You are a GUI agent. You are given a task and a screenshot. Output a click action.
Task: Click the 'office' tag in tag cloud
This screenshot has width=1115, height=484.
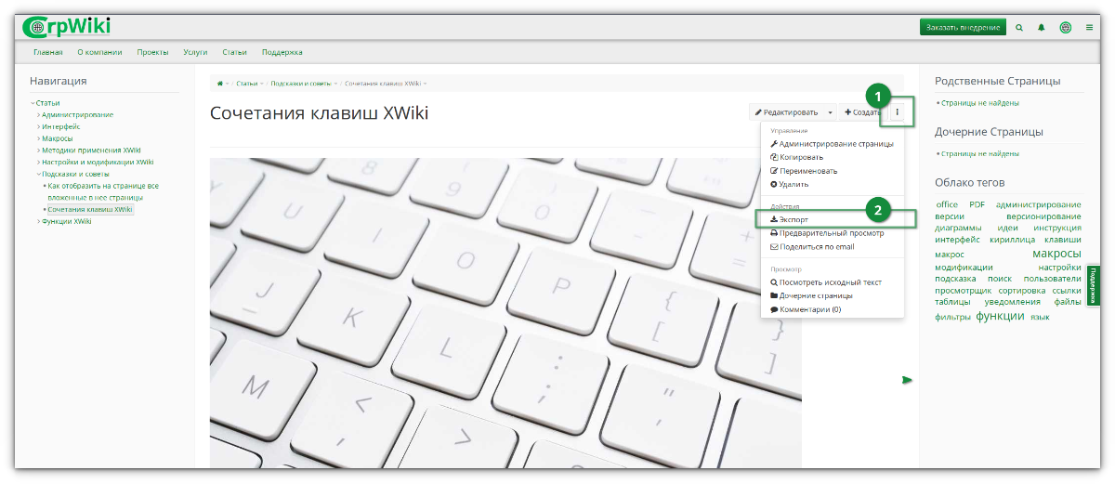pos(946,204)
